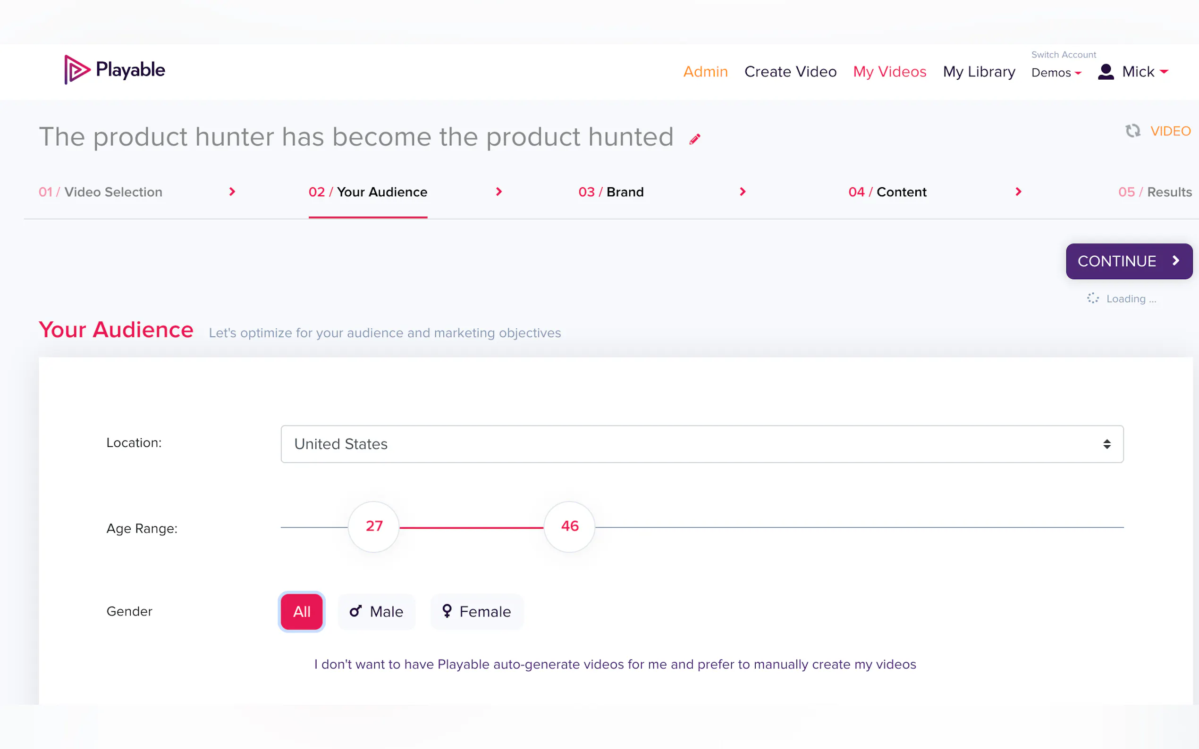Image resolution: width=1199 pixels, height=749 pixels.
Task: Go to the 03 / Brand step
Action: (611, 192)
